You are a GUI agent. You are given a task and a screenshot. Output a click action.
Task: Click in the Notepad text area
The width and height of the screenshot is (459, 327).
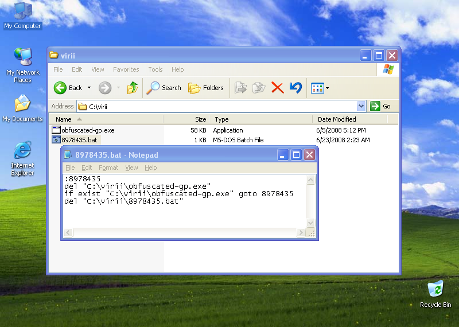click(x=185, y=201)
